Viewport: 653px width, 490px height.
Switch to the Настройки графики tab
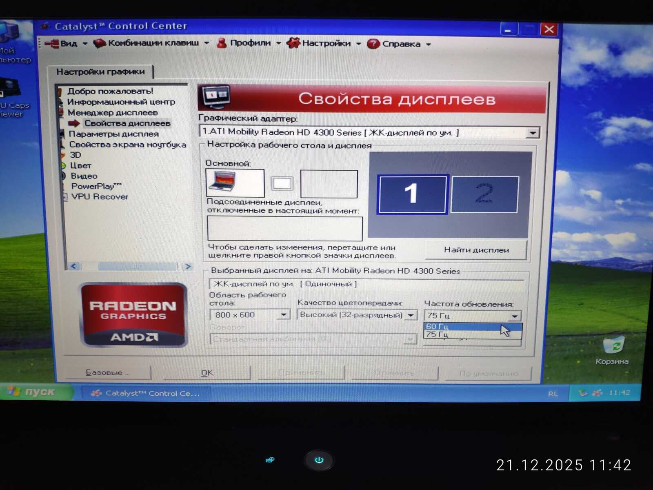click(100, 71)
